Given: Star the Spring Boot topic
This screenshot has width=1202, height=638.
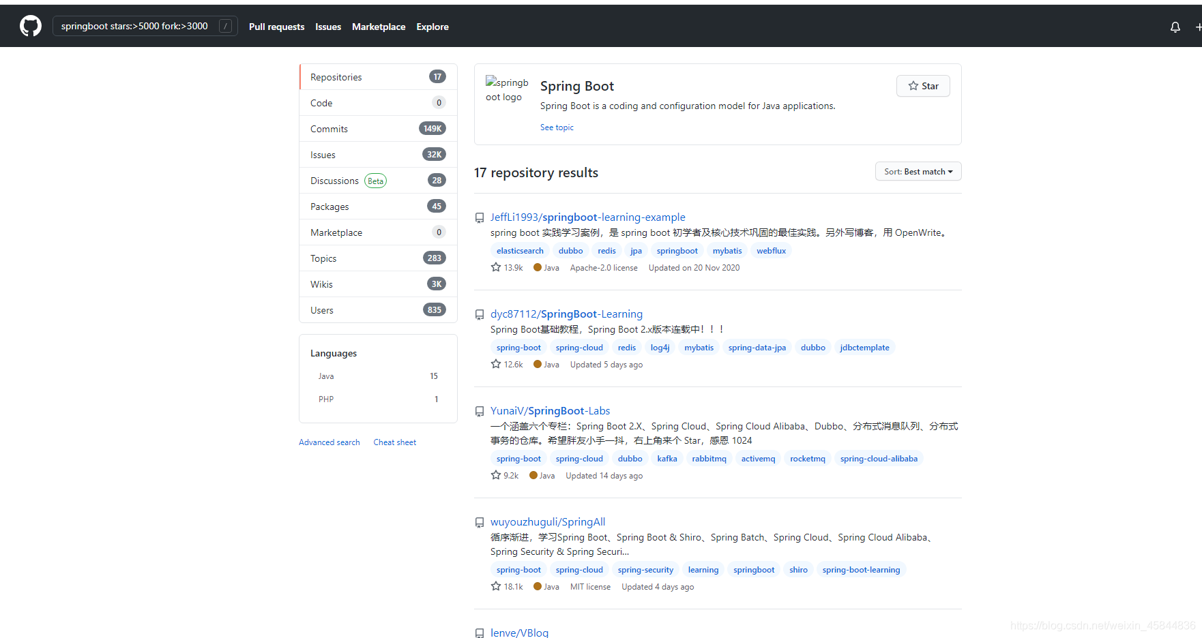Looking at the screenshot, I should pos(923,86).
